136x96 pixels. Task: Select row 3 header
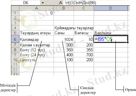[x=15, y=23]
